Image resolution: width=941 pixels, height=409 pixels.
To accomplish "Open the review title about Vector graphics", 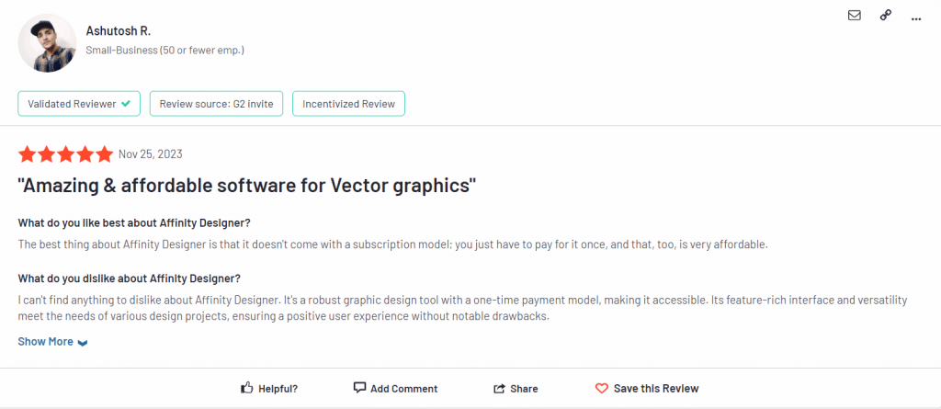I will click(x=246, y=187).
